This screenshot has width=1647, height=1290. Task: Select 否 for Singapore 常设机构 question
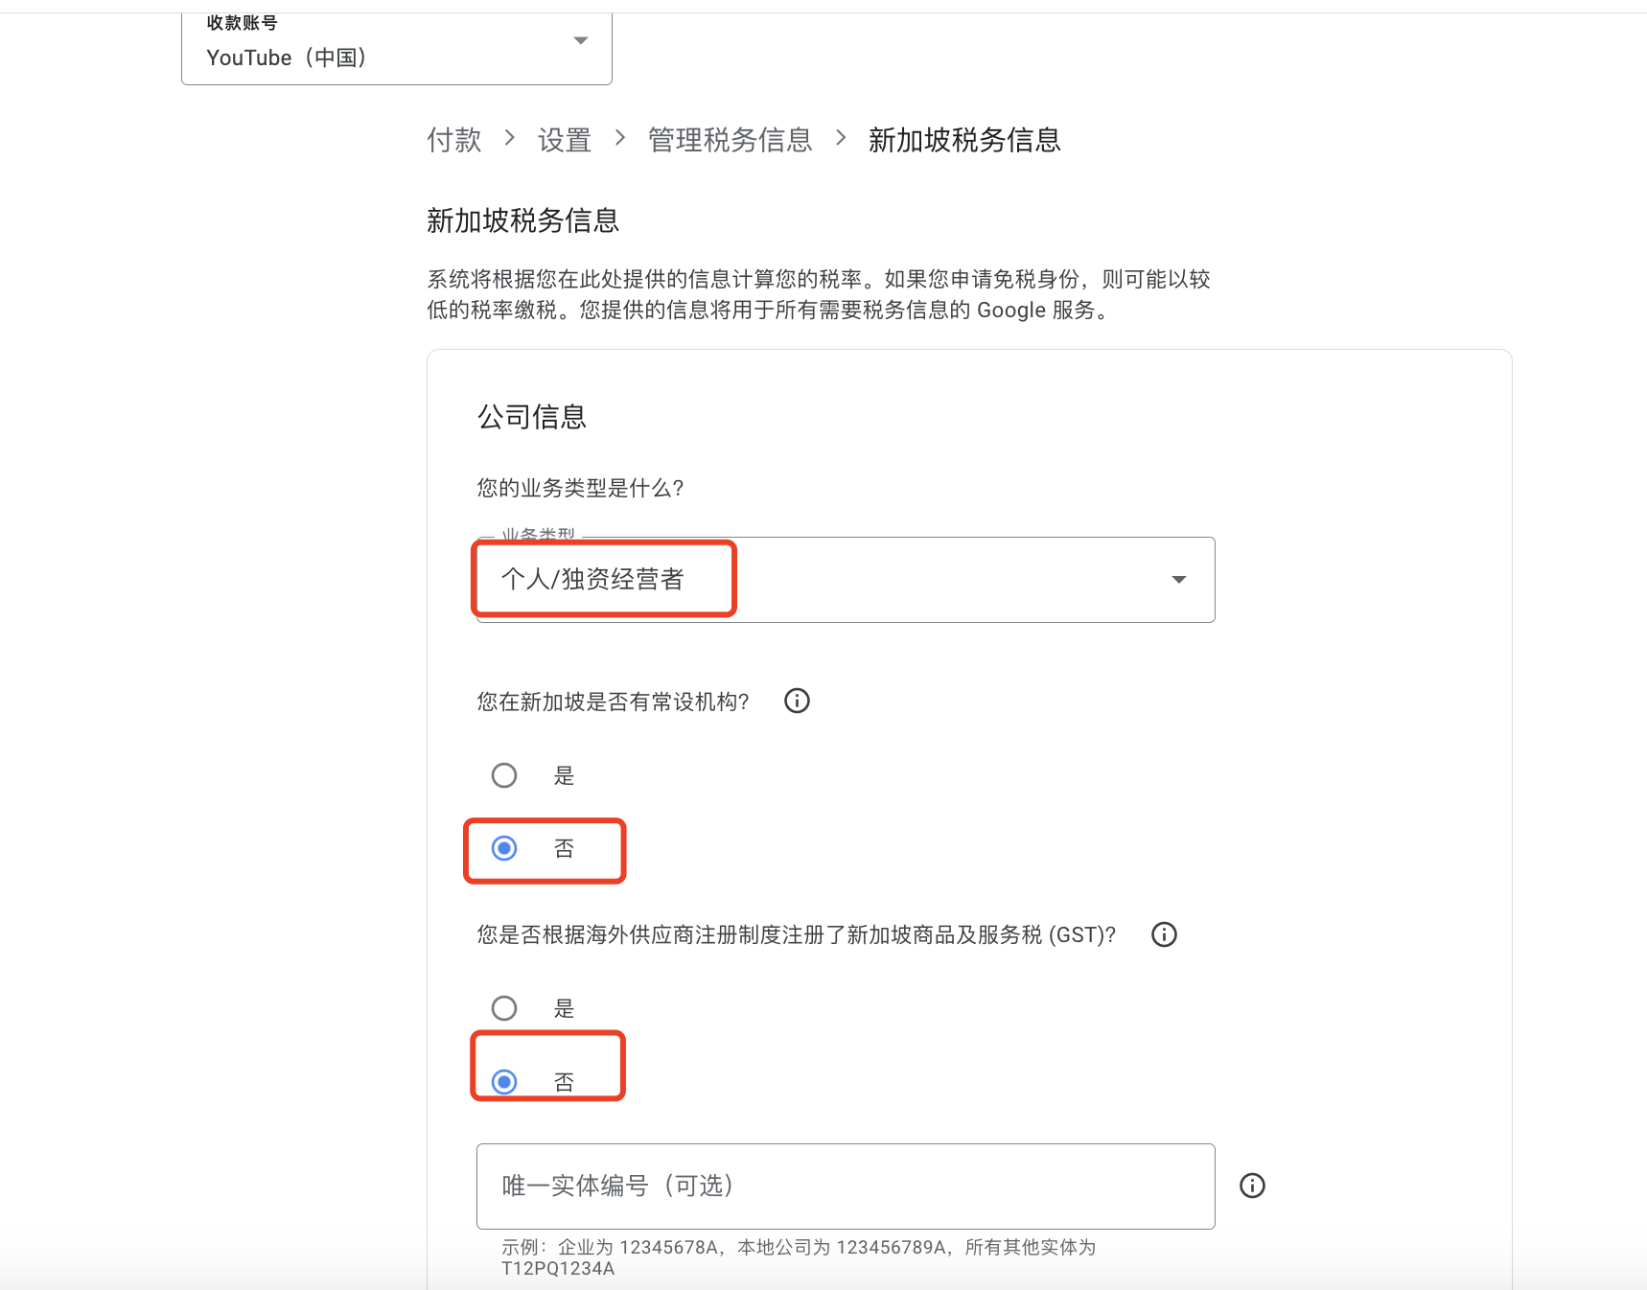(504, 848)
